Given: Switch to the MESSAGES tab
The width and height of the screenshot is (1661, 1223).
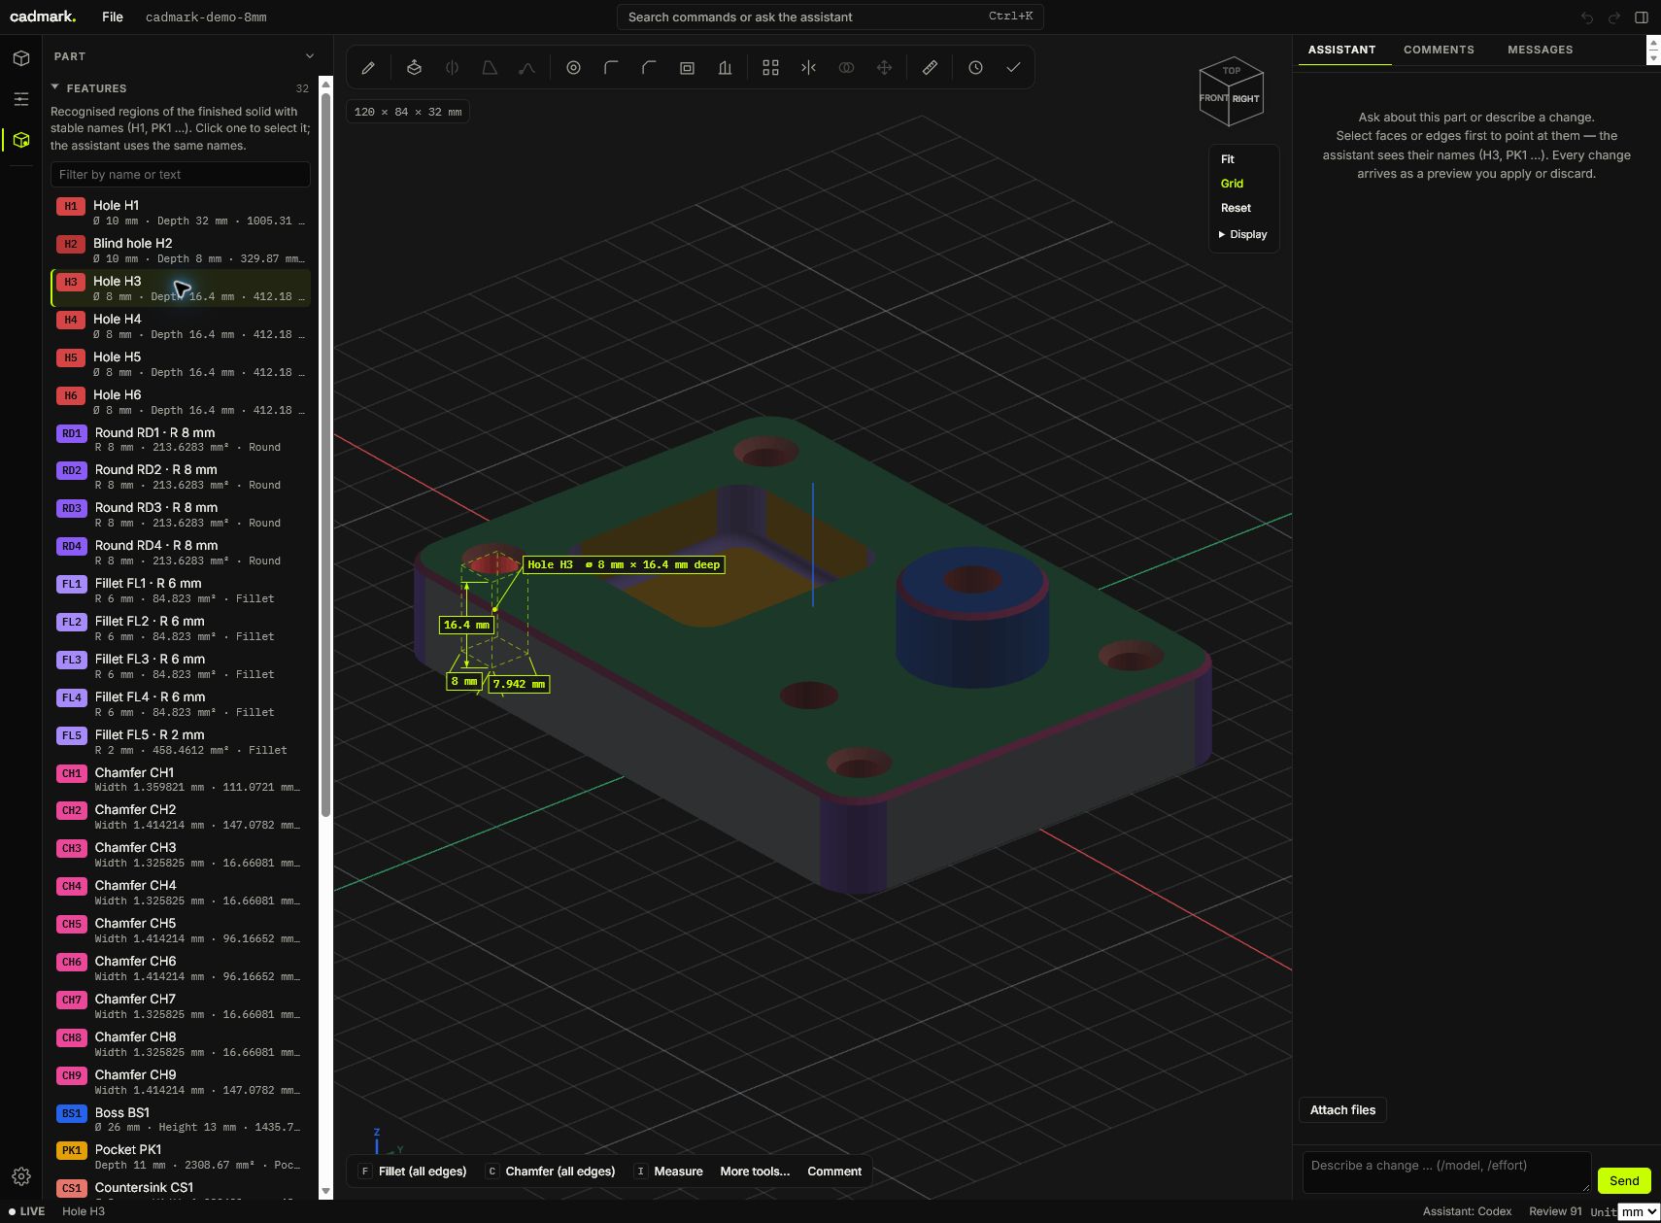Looking at the screenshot, I should pyautogui.click(x=1541, y=50).
